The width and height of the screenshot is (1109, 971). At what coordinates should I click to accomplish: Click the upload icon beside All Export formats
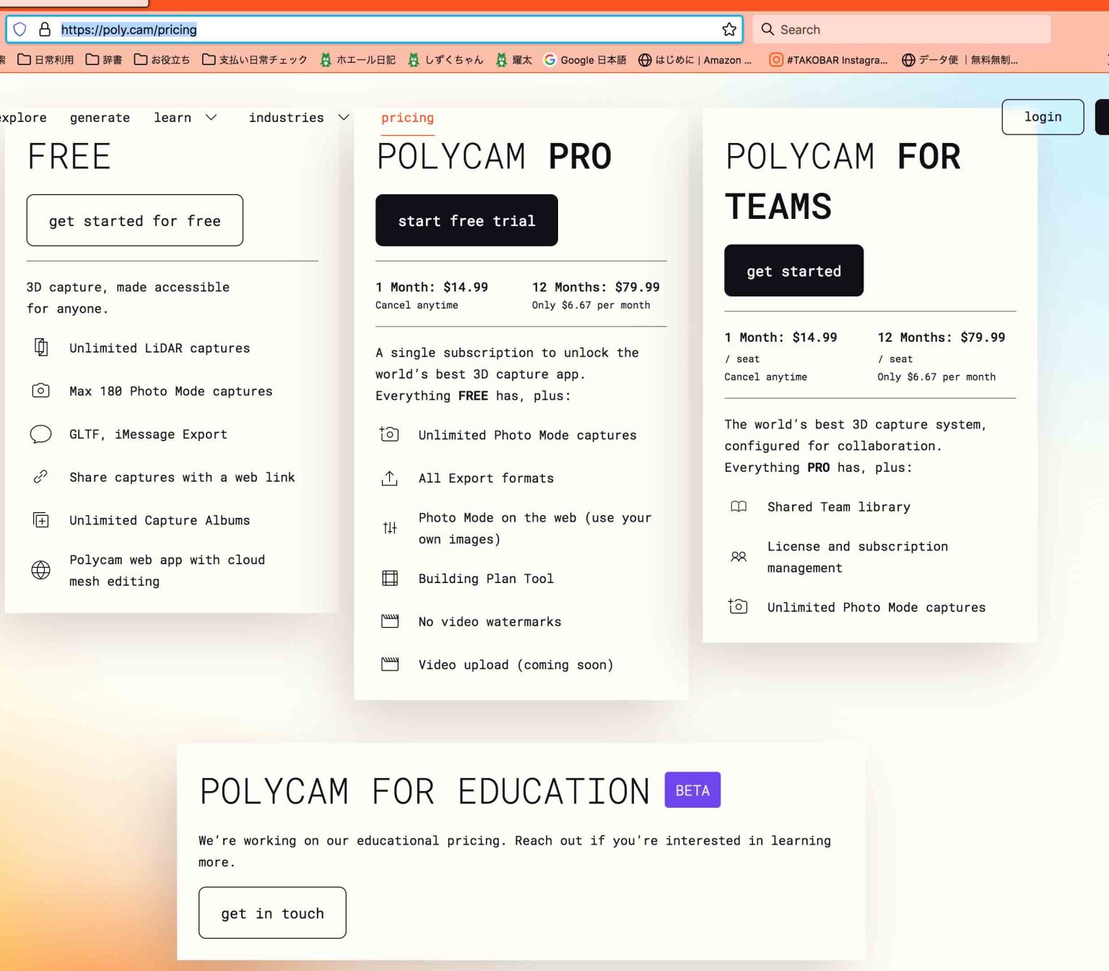[x=390, y=478]
